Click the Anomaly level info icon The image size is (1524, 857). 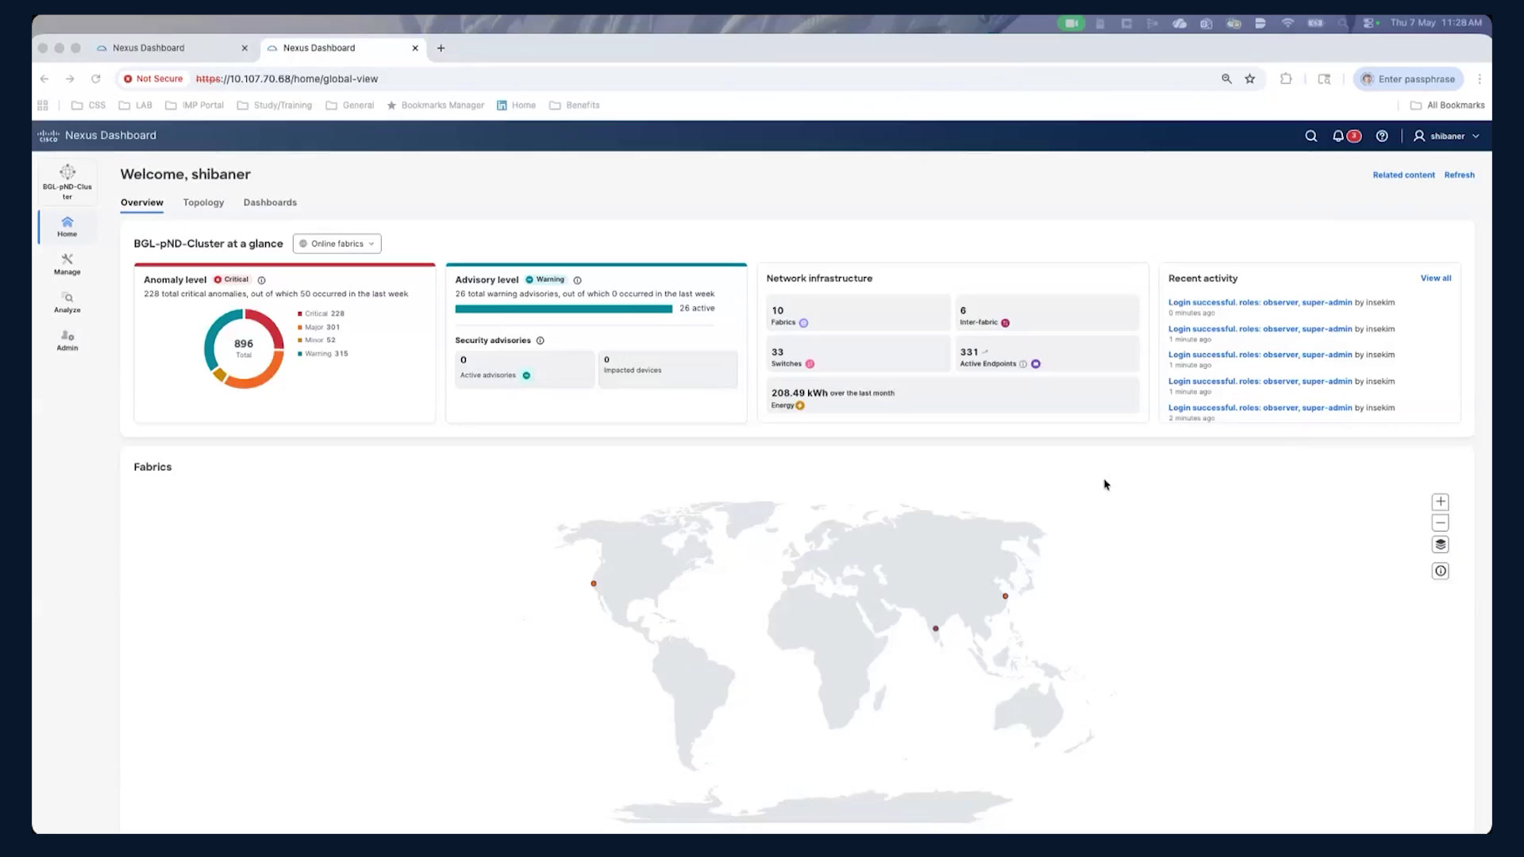coord(261,280)
